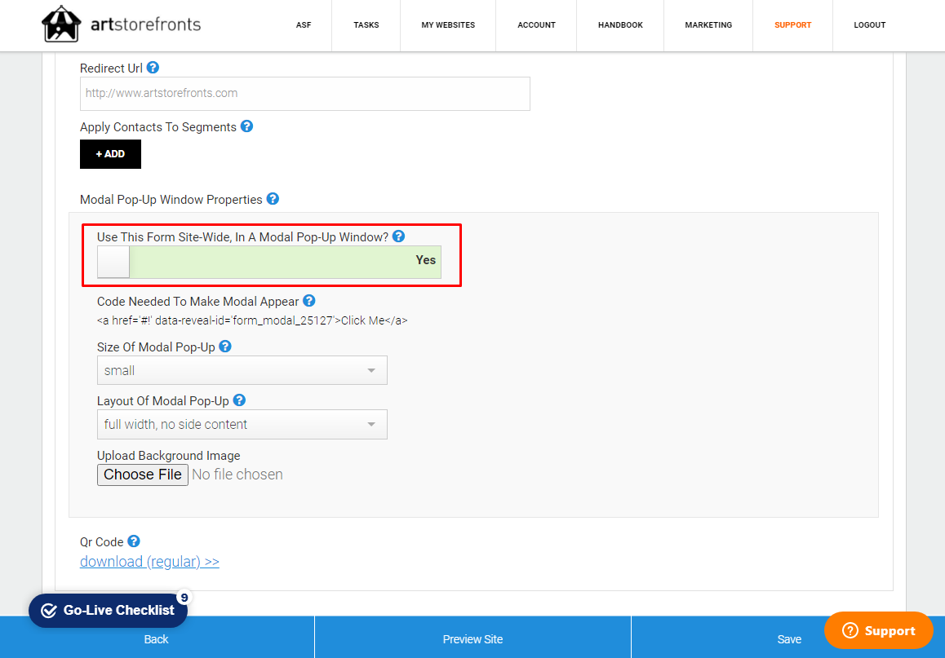Open the Support menu item in navigation
Viewport: 945px width, 658px height.
click(793, 25)
